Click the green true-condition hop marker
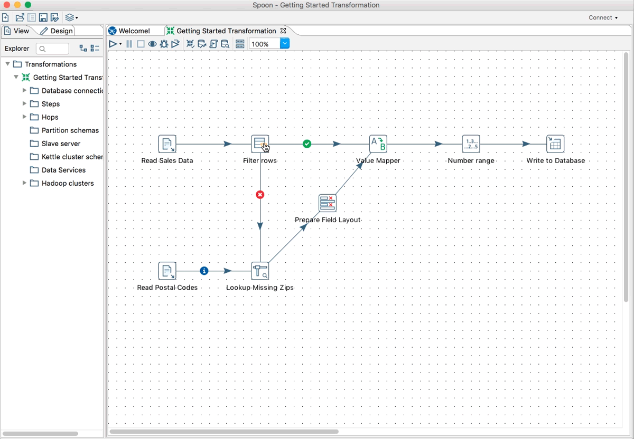The image size is (634, 439). pos(307,144)
